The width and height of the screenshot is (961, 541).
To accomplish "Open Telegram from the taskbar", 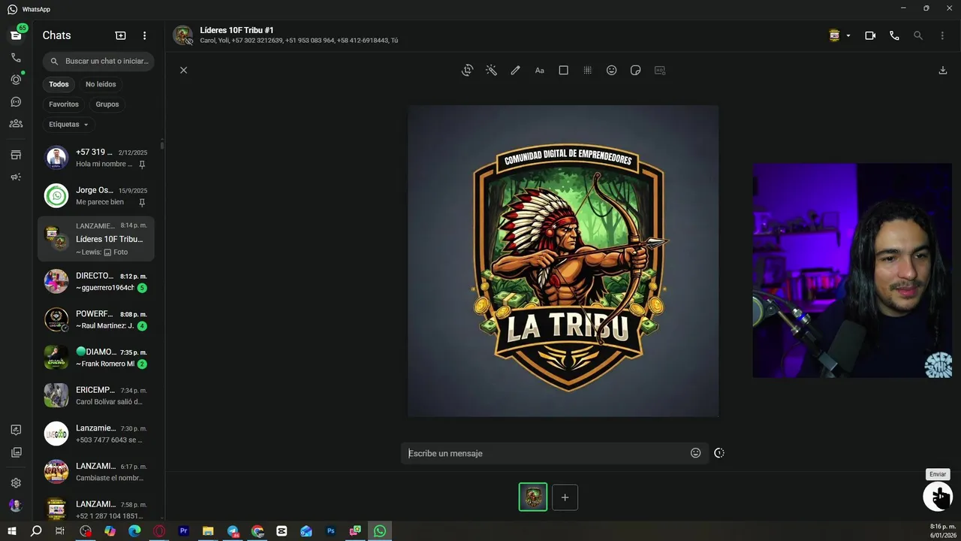I will [233, 531].
